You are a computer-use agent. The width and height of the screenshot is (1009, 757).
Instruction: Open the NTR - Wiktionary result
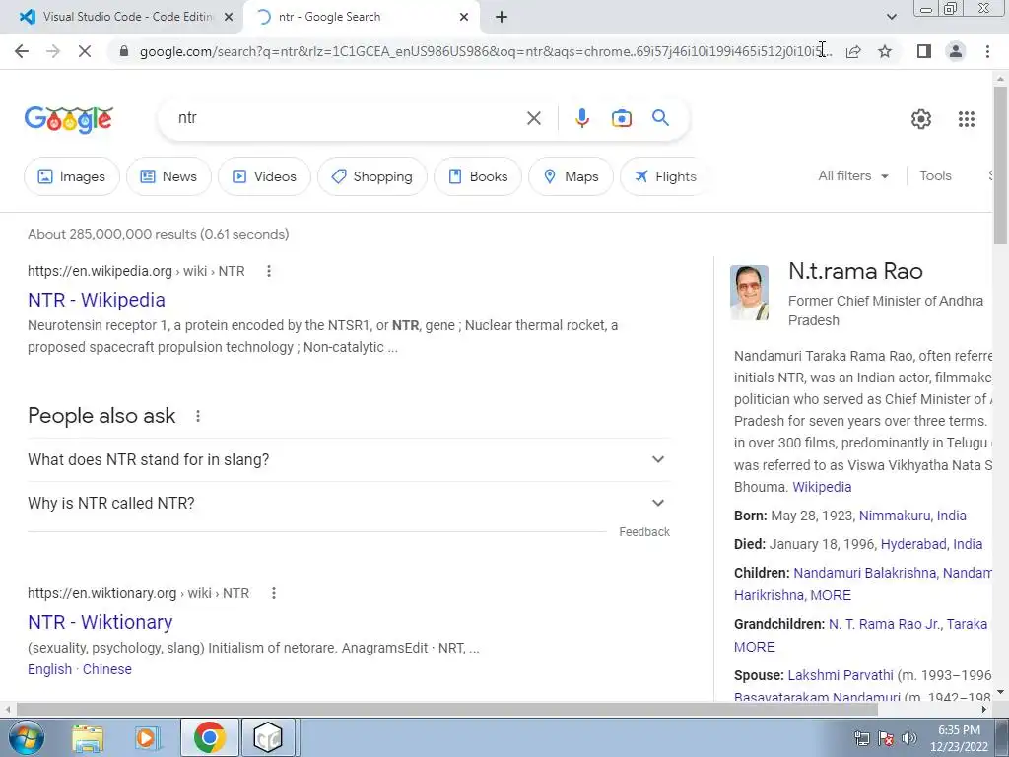click(101, 623)
